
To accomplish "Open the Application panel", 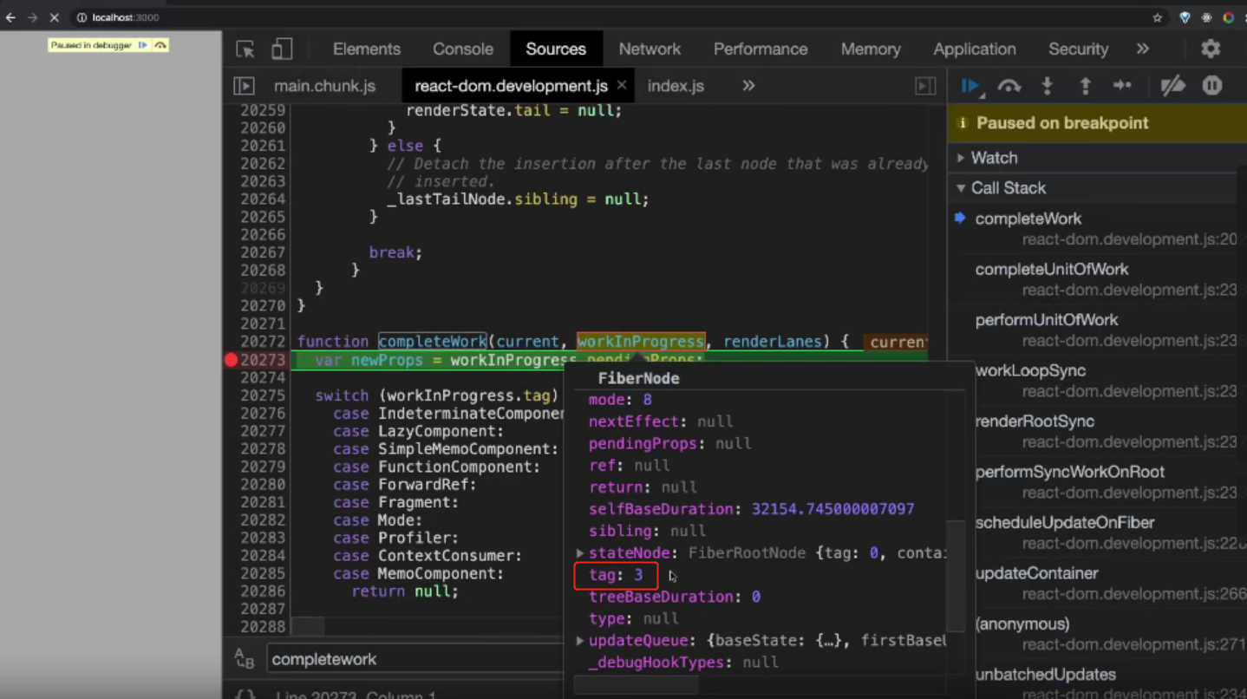I will tap(975, 49).
